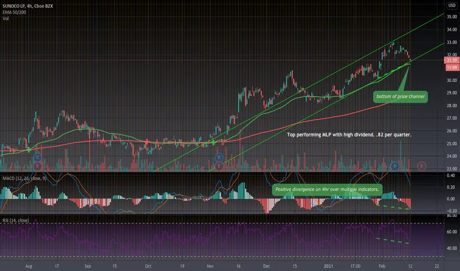Select the MACD (12, 26, close, 9) legend

coord(24,178)
